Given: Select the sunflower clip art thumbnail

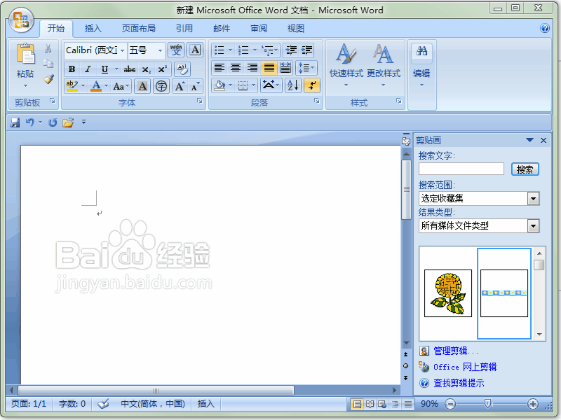Looking at the screenshot, I should pos(447,293).
